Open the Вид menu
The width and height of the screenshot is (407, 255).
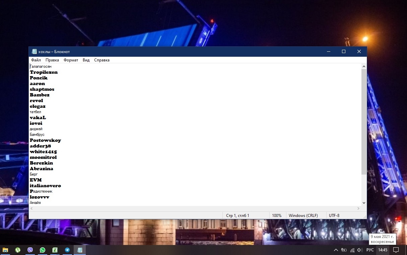[x=86, y=60]
